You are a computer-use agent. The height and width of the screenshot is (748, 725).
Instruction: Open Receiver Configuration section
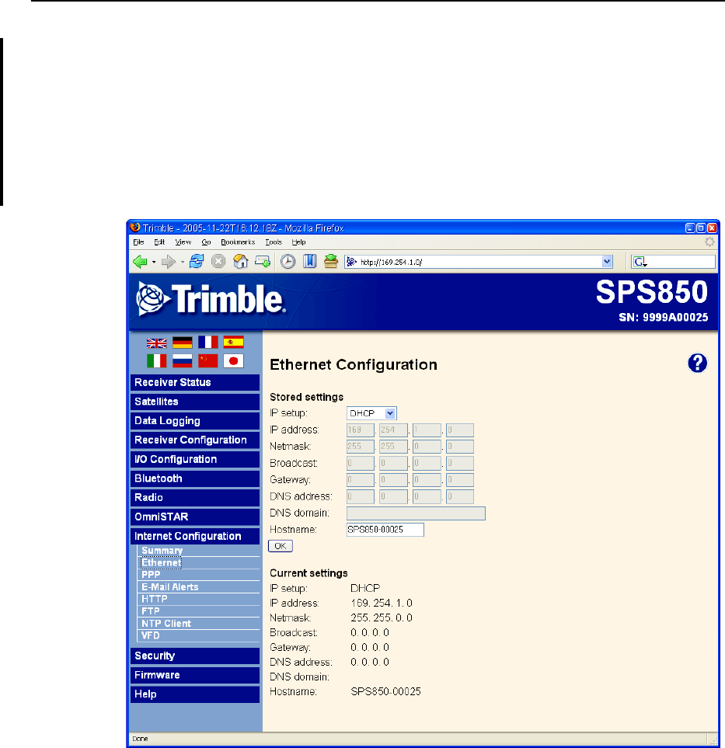[195, 440]
